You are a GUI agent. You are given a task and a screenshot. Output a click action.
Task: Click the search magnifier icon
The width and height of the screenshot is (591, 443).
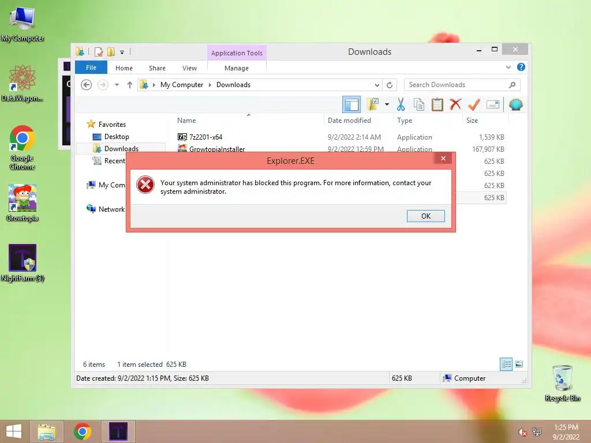(x=512, y=85)
